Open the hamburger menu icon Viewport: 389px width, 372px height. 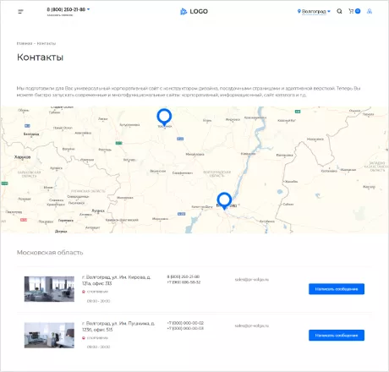tap(20, 11)
